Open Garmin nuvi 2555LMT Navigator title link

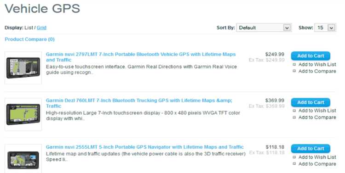145,147
